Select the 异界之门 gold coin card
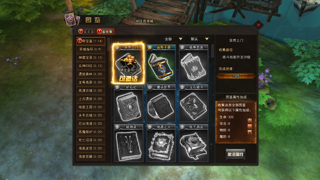320x180 pixels. pyautogui.click(x=128, y=64)
